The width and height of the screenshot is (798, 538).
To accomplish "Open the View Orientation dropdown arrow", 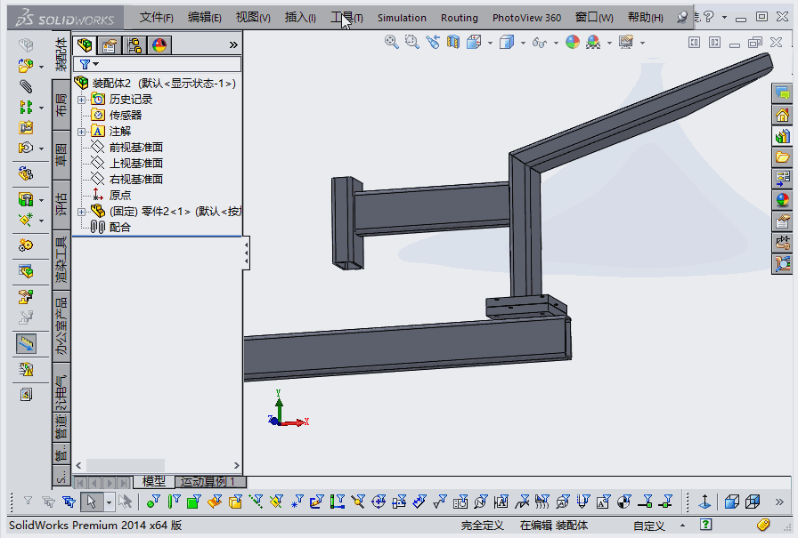I will (490, 44).
